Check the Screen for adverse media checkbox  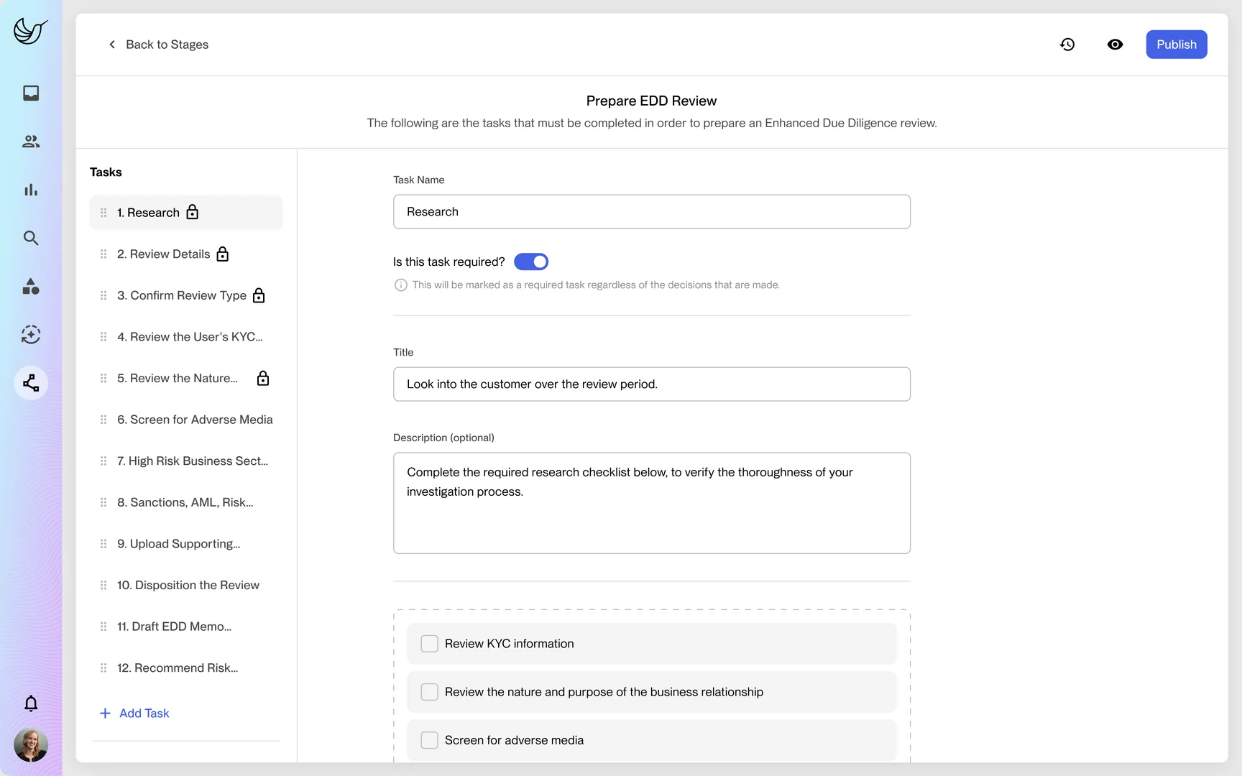click(x=429, y=740)
